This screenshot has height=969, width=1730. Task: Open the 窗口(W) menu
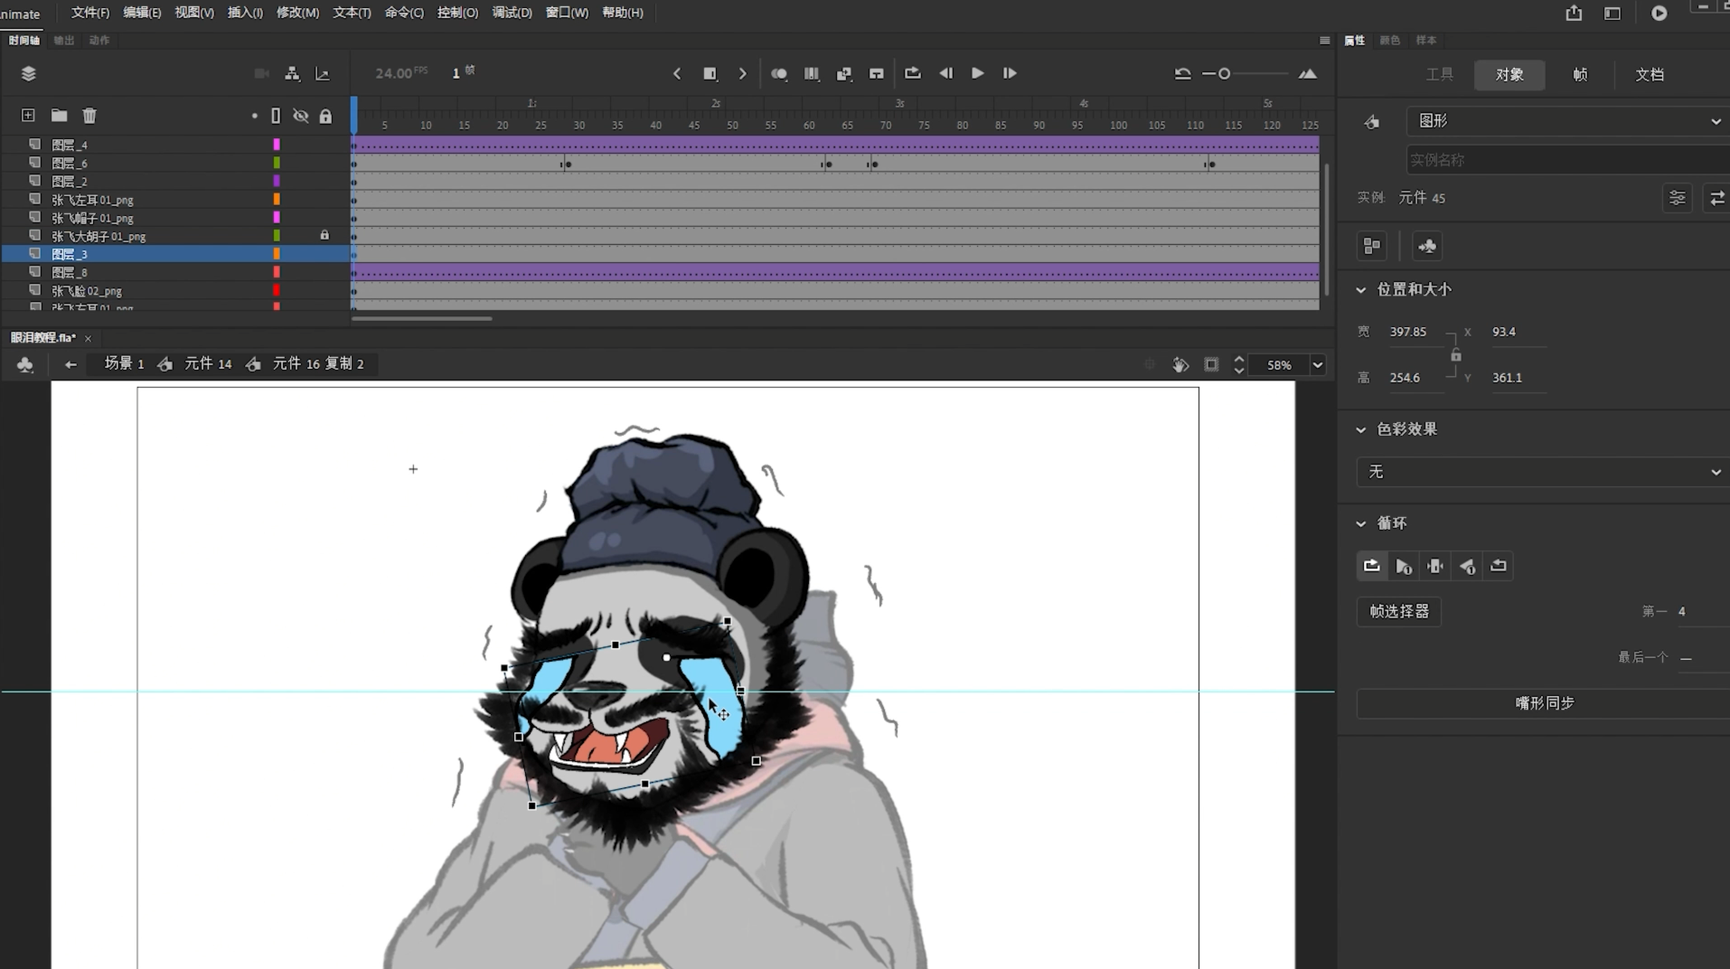[567, 13]
